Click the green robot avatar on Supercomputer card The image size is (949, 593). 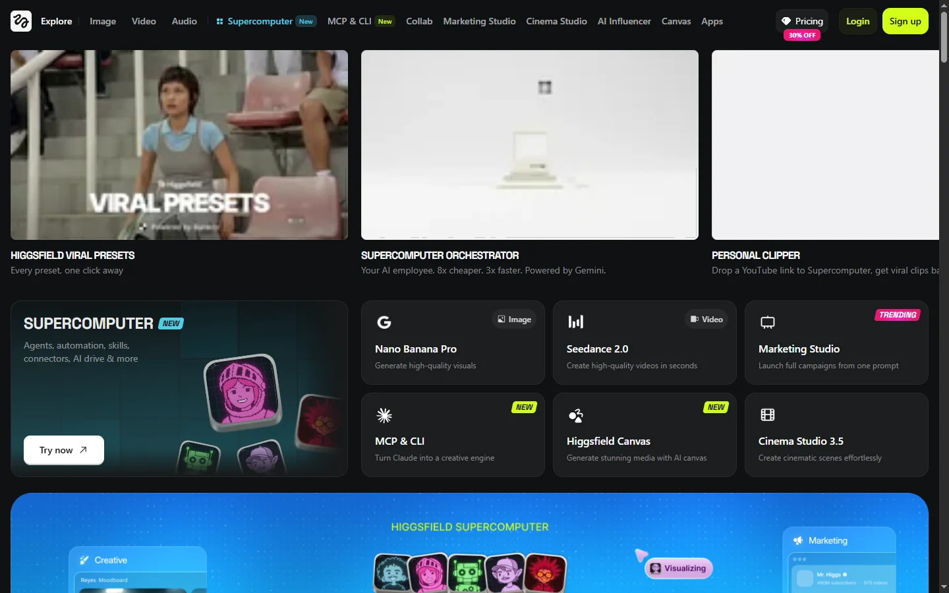pos(200,457)
